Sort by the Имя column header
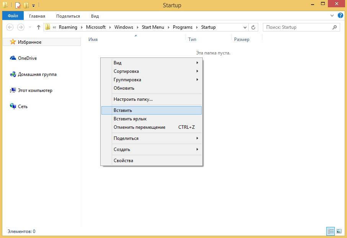The height and width of the screenshot is (238, 347). click(93, 39)
